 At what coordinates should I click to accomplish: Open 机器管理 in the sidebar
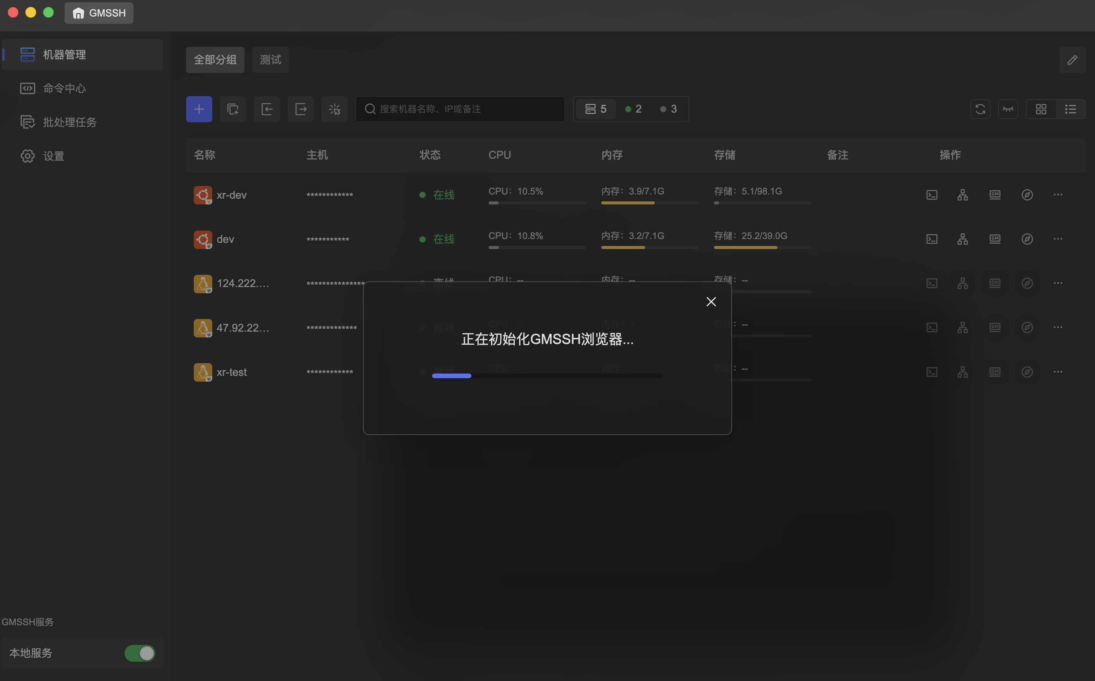click(82, 55)
